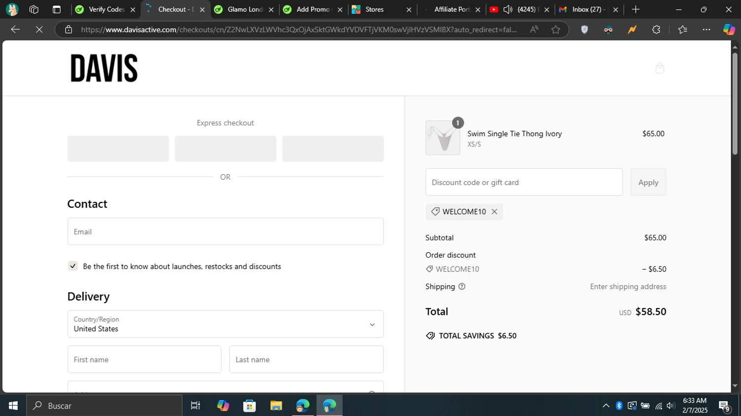
Task: Click the Windows taskbar search box
Action: point(104,406)
